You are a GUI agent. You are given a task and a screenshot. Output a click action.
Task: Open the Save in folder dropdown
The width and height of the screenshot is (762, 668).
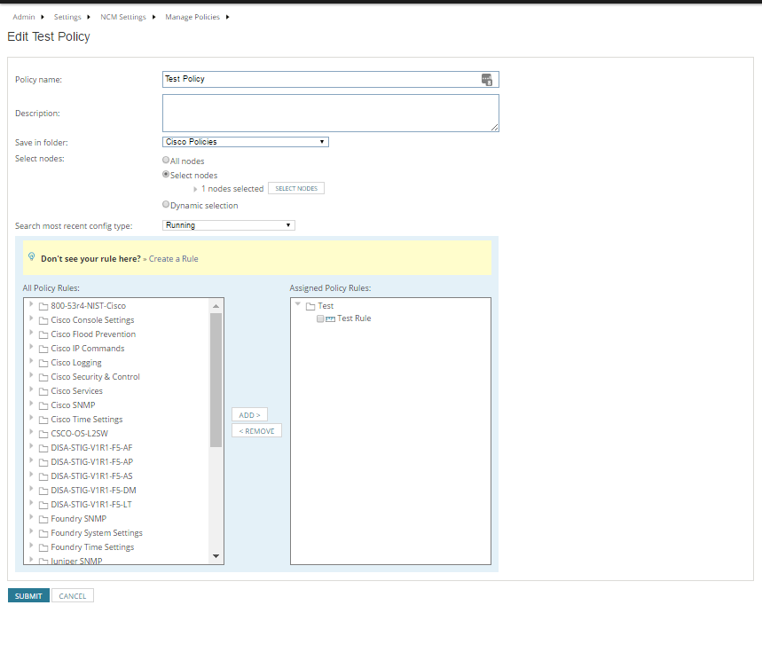pos(246,142)
